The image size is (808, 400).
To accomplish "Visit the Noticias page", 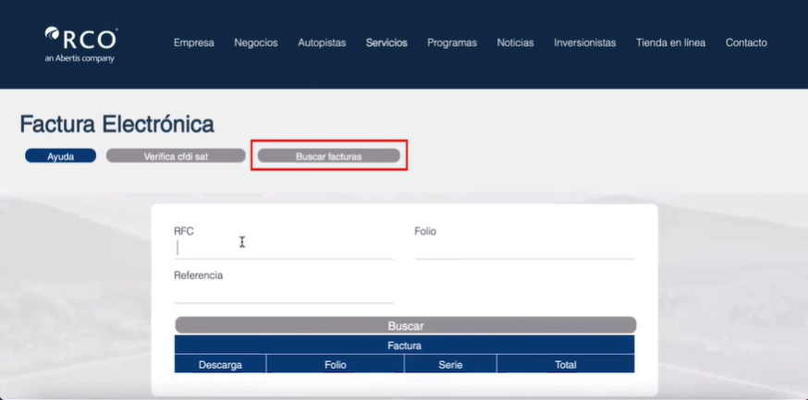I will [x=515, y=42].
